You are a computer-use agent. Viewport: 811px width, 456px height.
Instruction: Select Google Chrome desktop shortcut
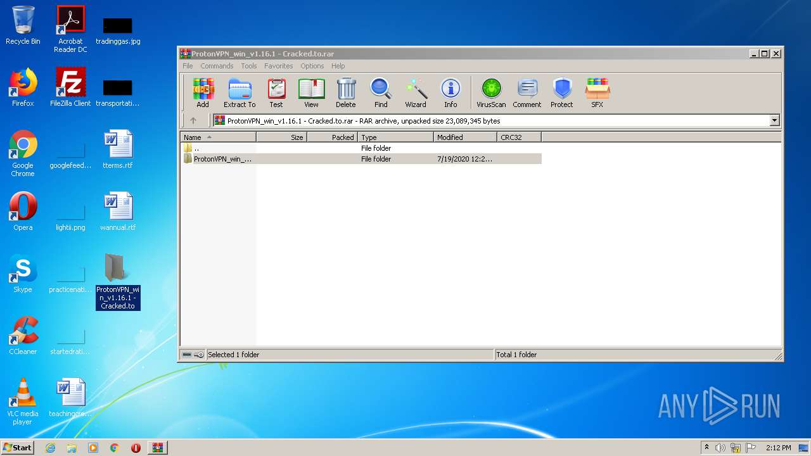(23, 153)
